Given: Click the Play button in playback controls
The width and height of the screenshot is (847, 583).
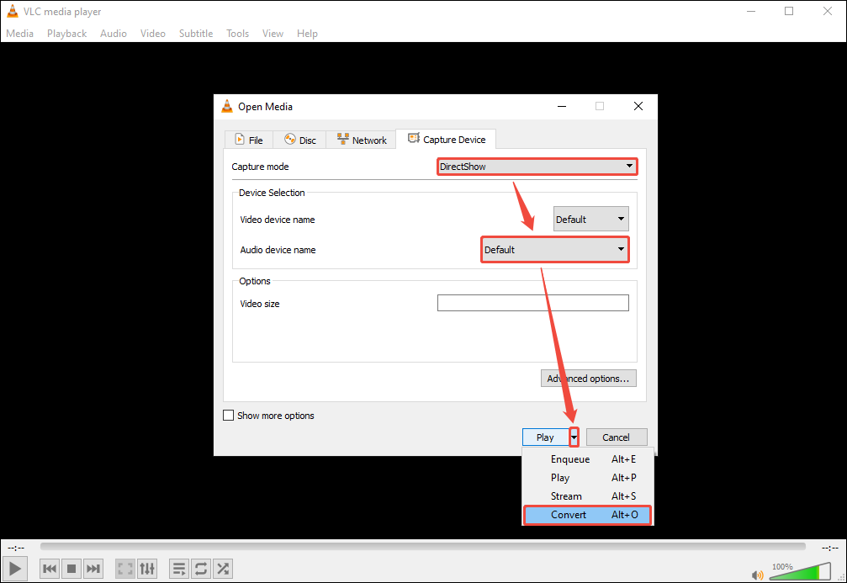Looking at the screenshot, I should point(14,568).
